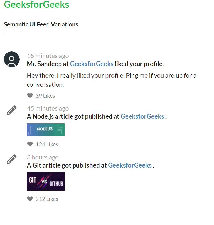214x225 pixels.
Task: Click the "39 Likes" text
Action: 45,96
